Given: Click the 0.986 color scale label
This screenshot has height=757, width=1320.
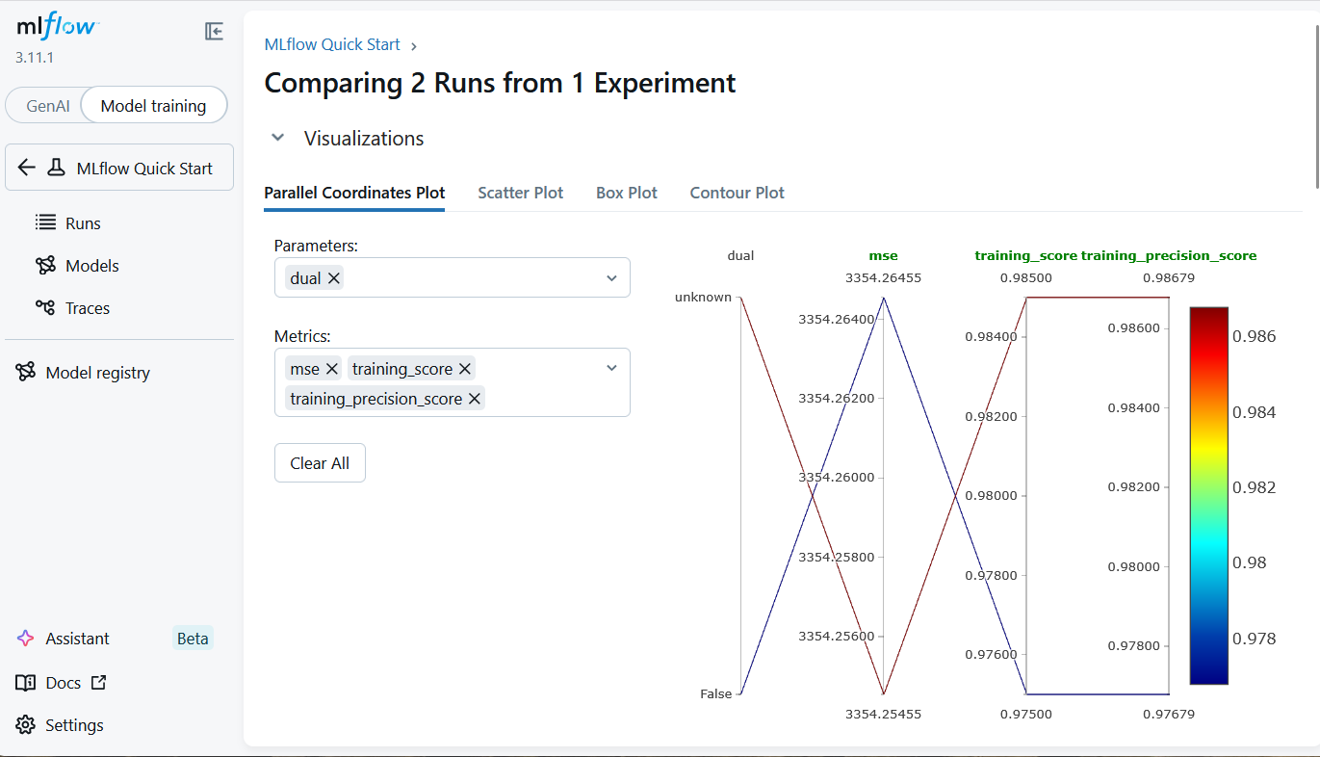Looking at the screenshot, I should (x=1255, y=336).
